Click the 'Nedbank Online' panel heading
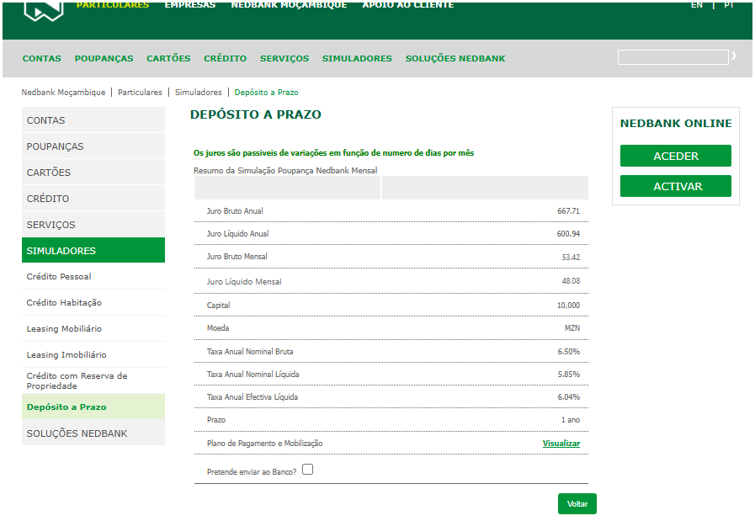This screenshot has width=755, height=521. (676, 123)
